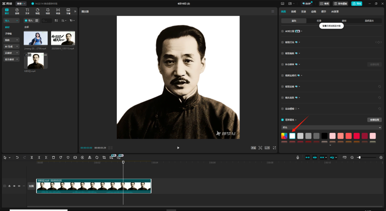Image resolution: width=386 pixels, height=211 pixels.
Task: Play the video preview
Action: click(178, 148)
